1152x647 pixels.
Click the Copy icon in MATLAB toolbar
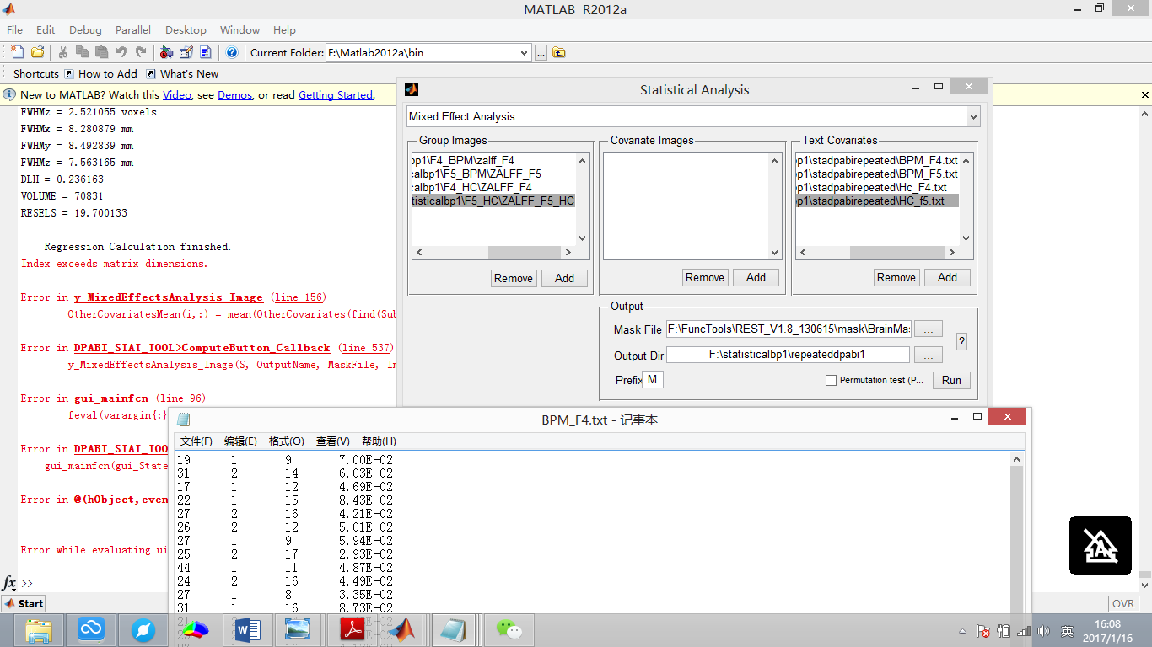click(x=83, y=52)
